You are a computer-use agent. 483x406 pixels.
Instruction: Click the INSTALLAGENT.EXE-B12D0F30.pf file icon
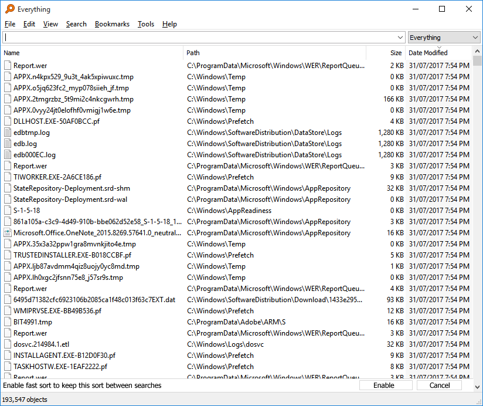pyautogui.click(x=8, y=356)
